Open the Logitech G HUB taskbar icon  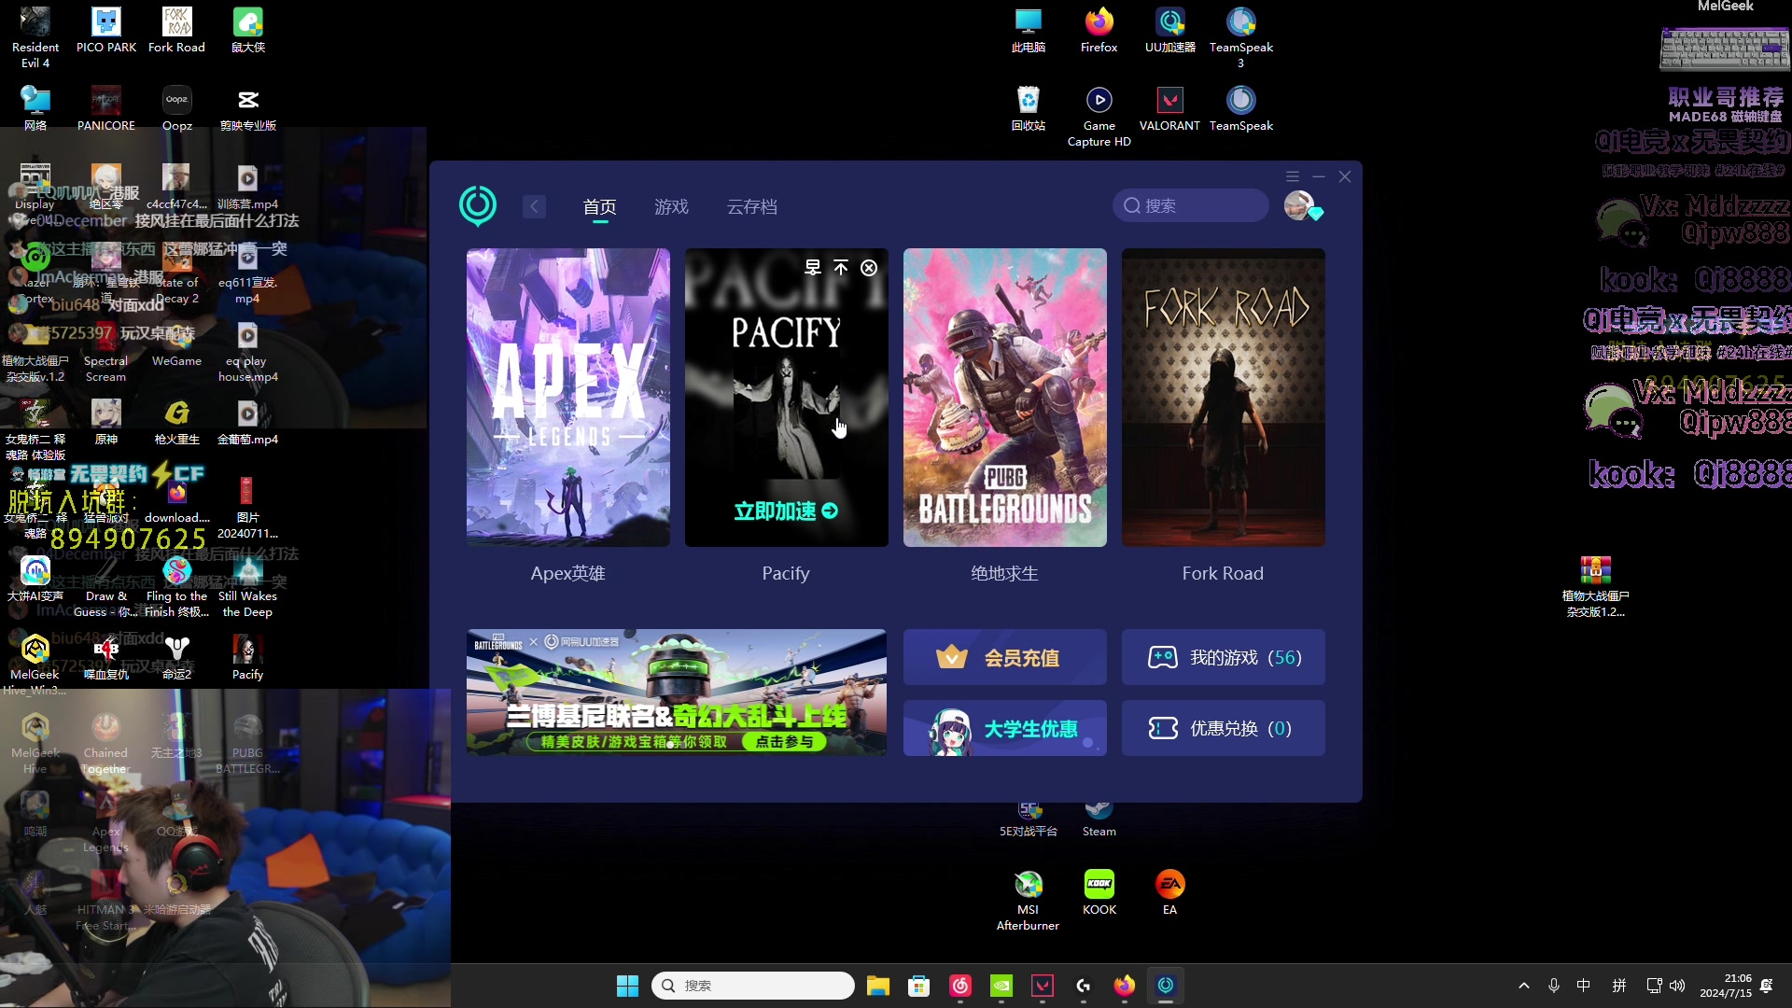[x=1084, y=986]
